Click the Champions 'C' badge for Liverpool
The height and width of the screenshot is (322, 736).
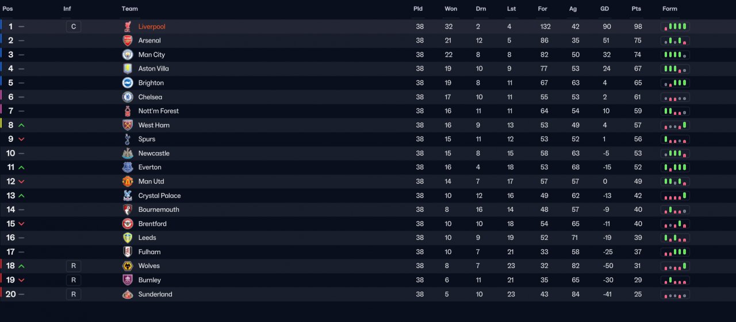(74, 26)
